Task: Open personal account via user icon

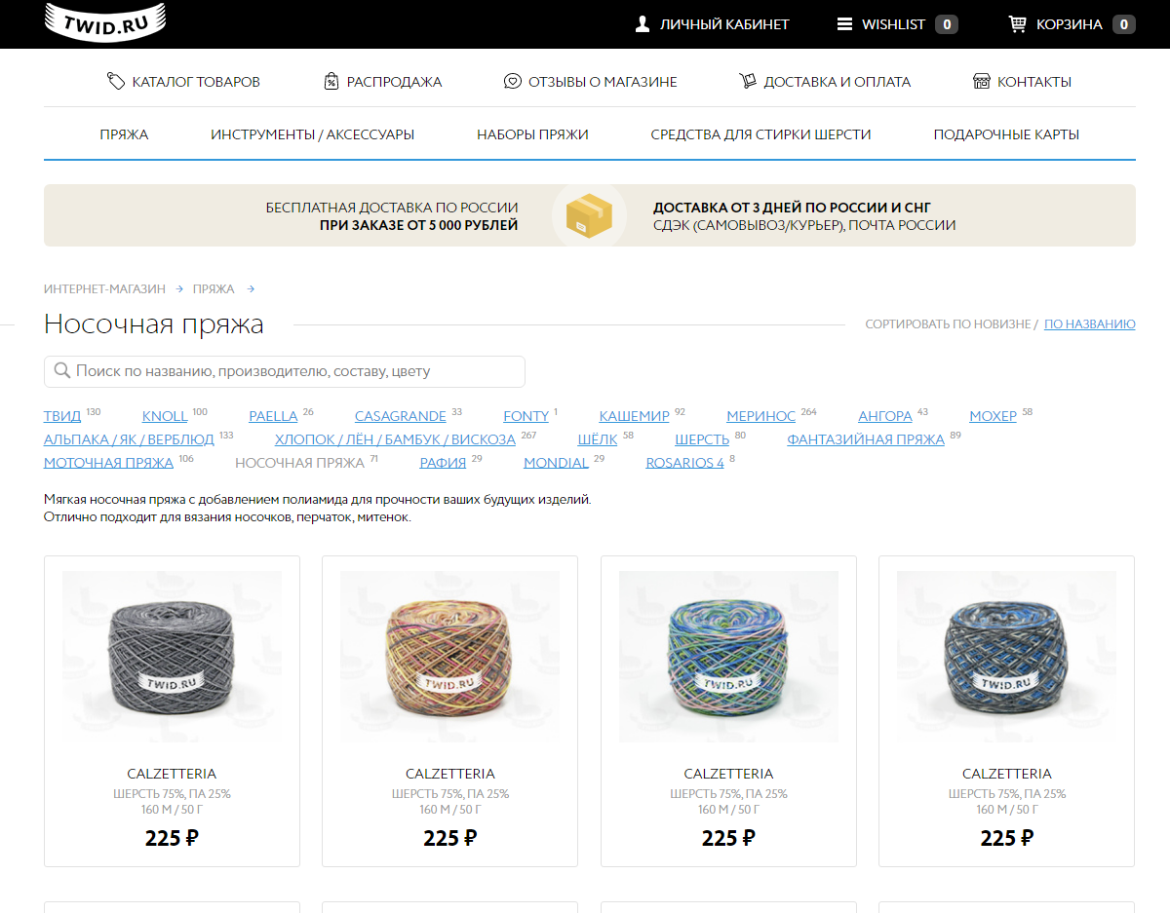Action: coord(643,24)
